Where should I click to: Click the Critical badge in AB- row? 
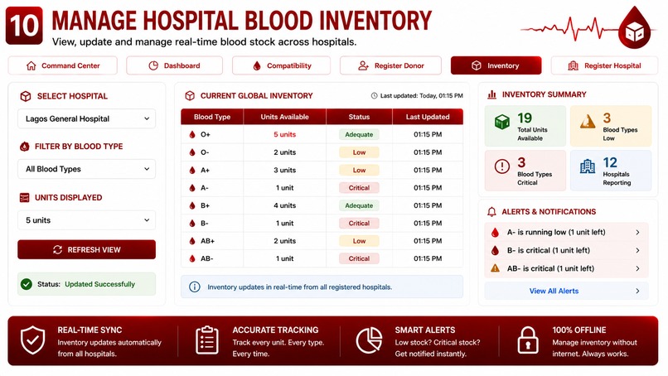(359, 258)
